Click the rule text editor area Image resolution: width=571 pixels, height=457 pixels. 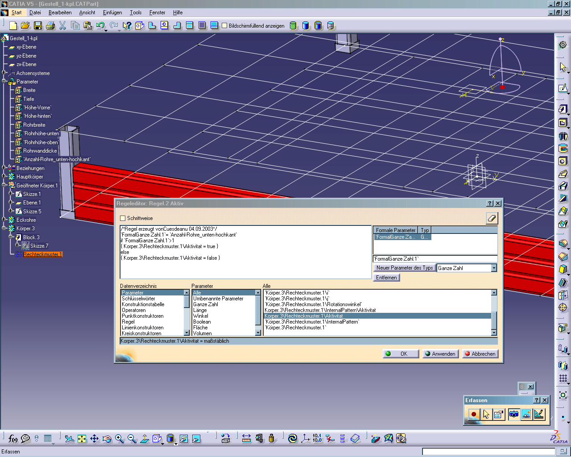click(245, 252)
